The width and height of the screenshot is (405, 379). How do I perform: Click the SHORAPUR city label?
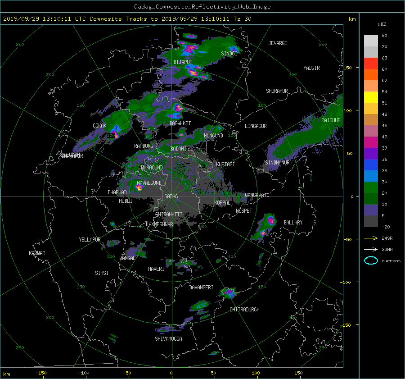tap(277, 91)
